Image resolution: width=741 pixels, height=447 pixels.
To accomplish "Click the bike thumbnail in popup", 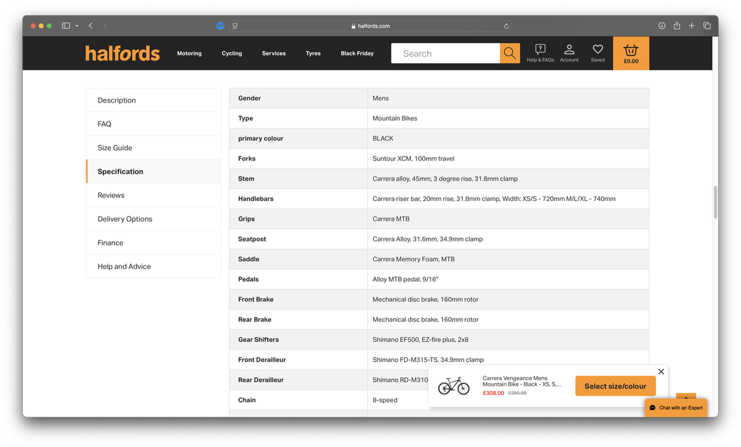I will point(453,386).
